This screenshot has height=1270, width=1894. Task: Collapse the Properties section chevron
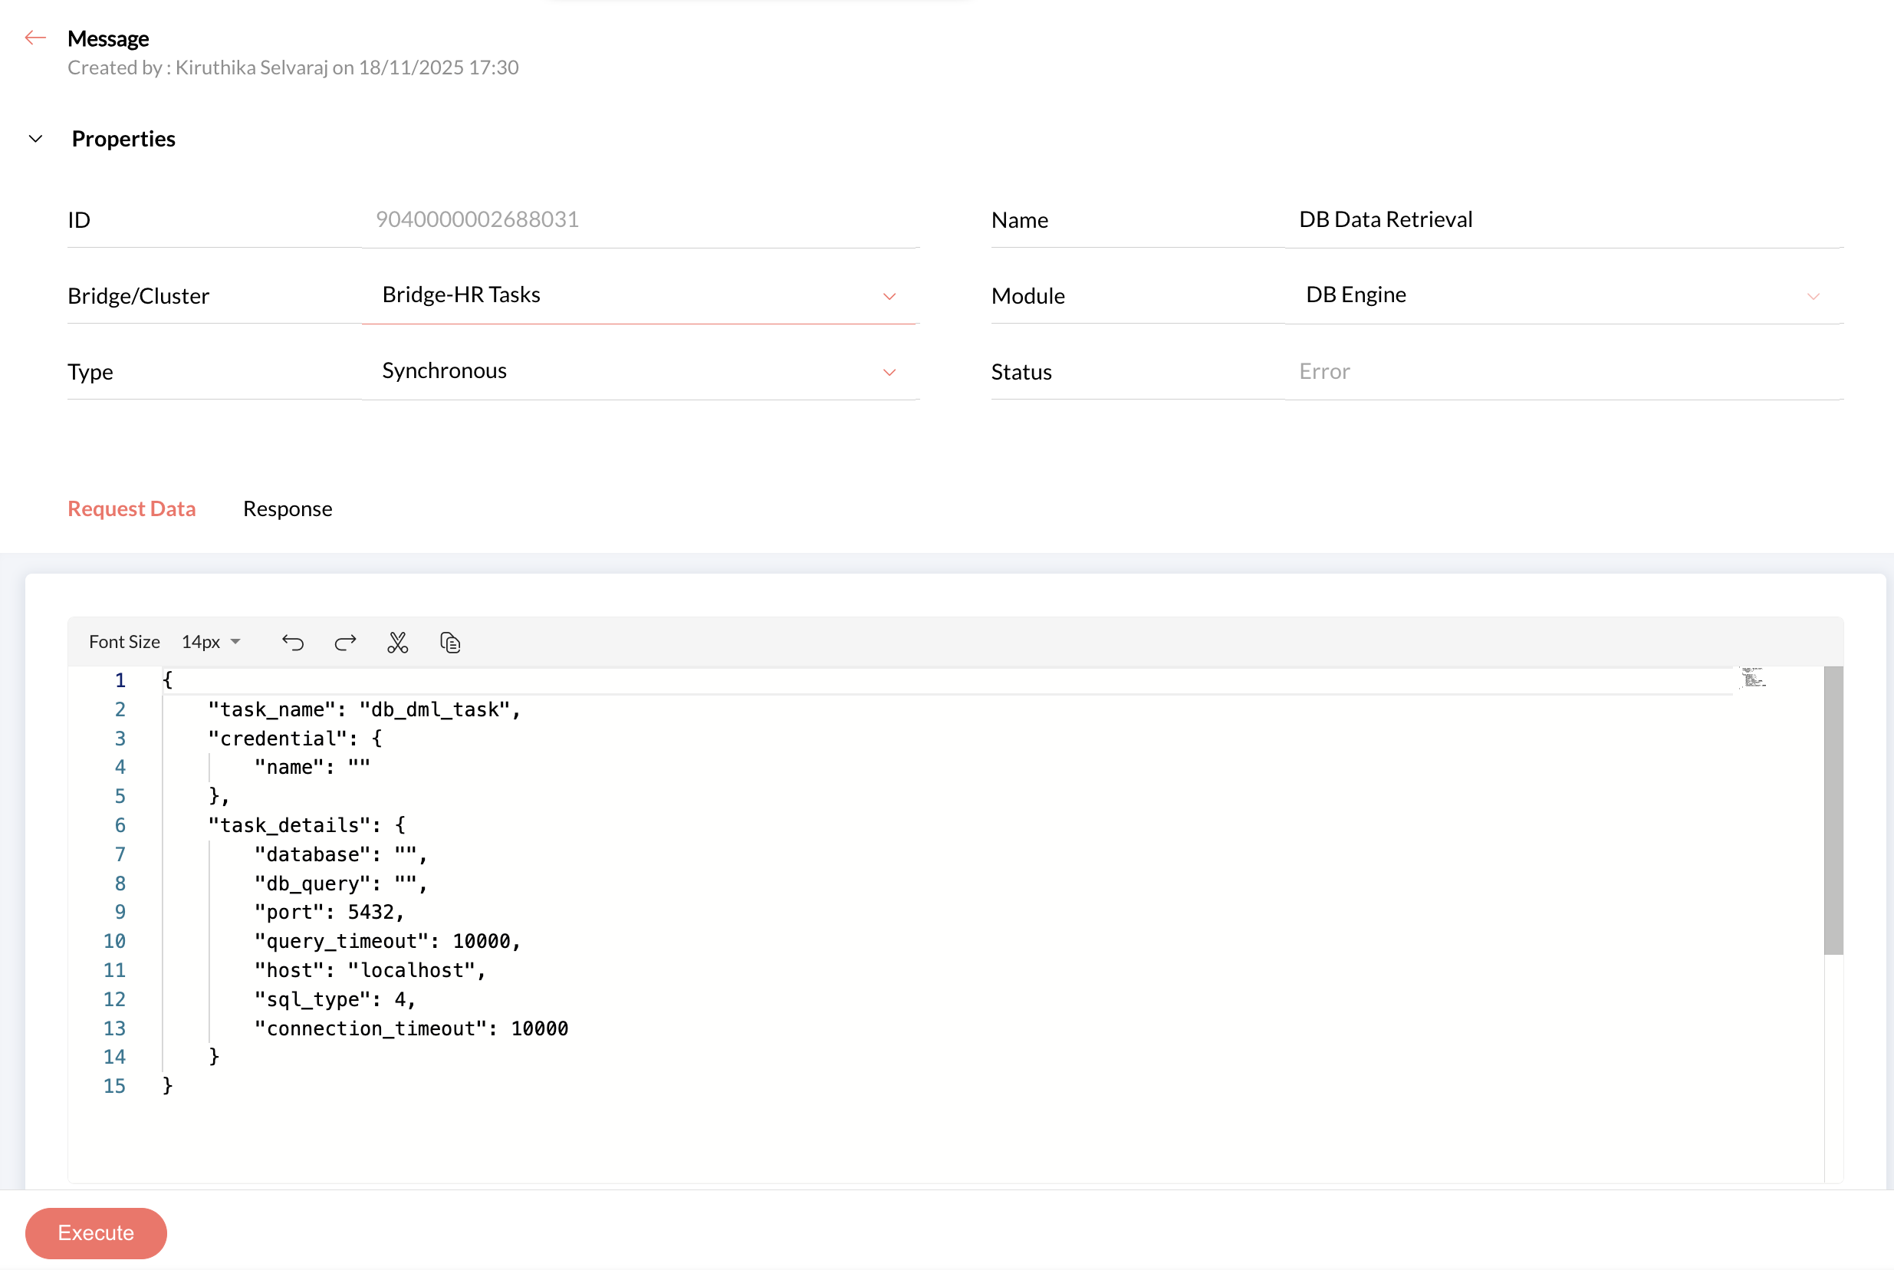[35, 139]
